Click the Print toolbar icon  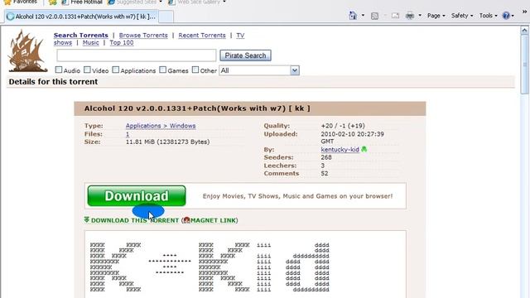[x=410, y=16]
